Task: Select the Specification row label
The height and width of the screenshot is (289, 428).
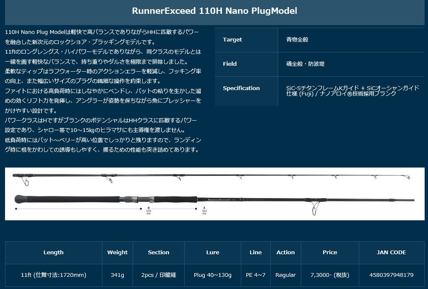Action: (242, 88)
